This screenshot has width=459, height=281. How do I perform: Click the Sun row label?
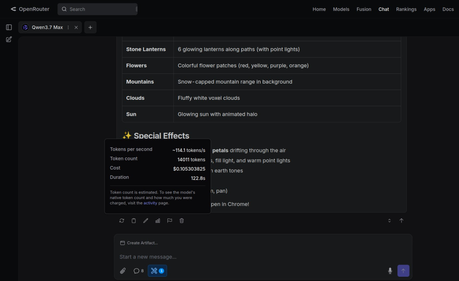coord(131,114)
